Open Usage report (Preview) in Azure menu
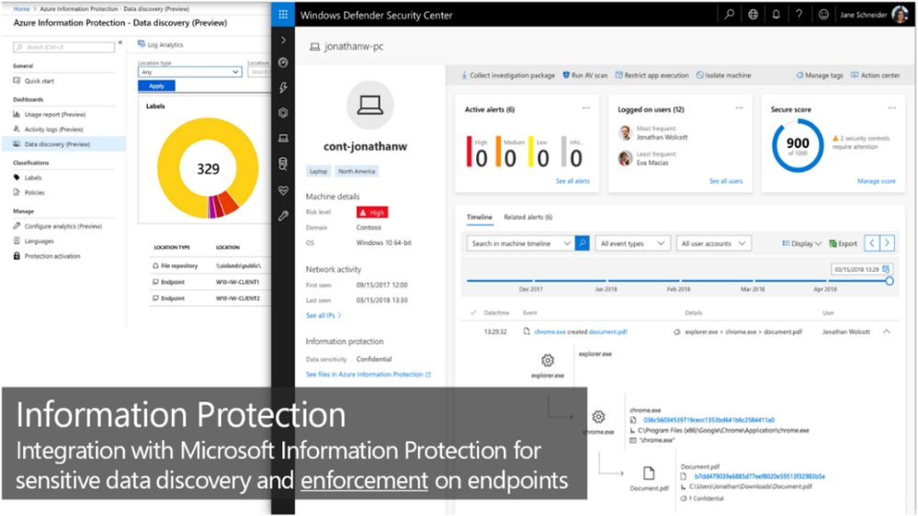Screen dimensions: 918x516 pyautogui.click(x=54, y=115)
